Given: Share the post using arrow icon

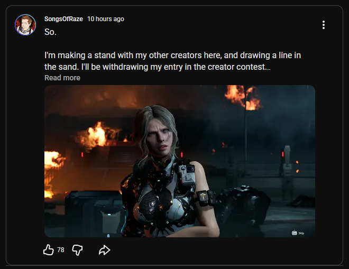Looking at the screenshot, I should tap(104, 250).
